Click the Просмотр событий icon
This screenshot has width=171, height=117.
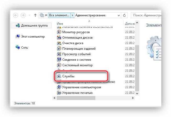click(59, 54)
